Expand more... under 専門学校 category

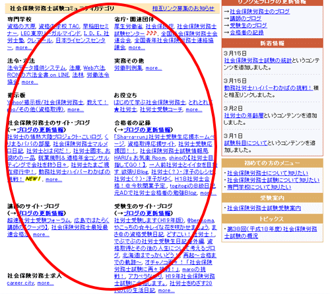[x=24, y=48]
